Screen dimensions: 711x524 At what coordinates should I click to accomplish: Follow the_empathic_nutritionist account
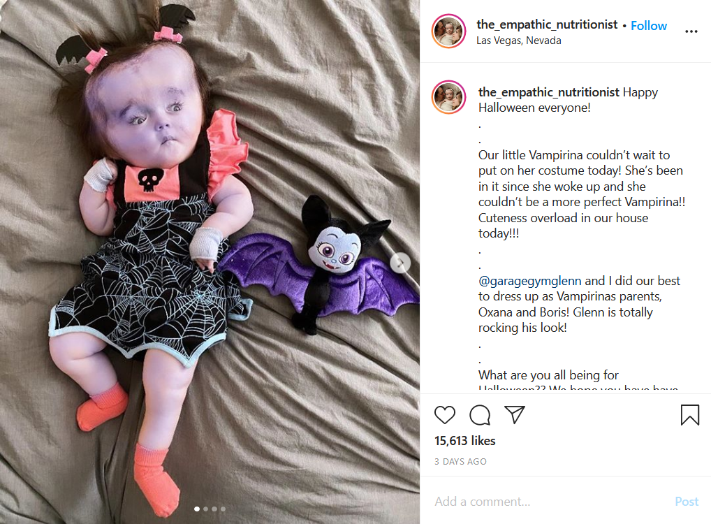(x=648, y=25)
